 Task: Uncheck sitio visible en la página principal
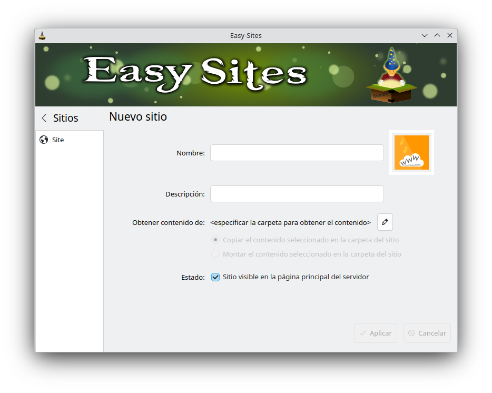pos(215,277)
